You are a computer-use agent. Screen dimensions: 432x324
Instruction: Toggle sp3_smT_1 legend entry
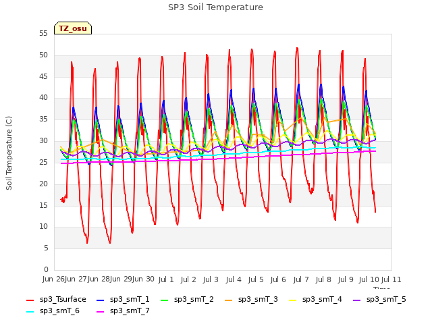(x=123, y=299)
